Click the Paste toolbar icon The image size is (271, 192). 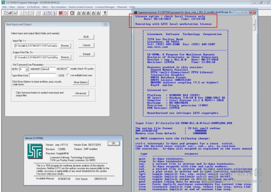(31, 13)
